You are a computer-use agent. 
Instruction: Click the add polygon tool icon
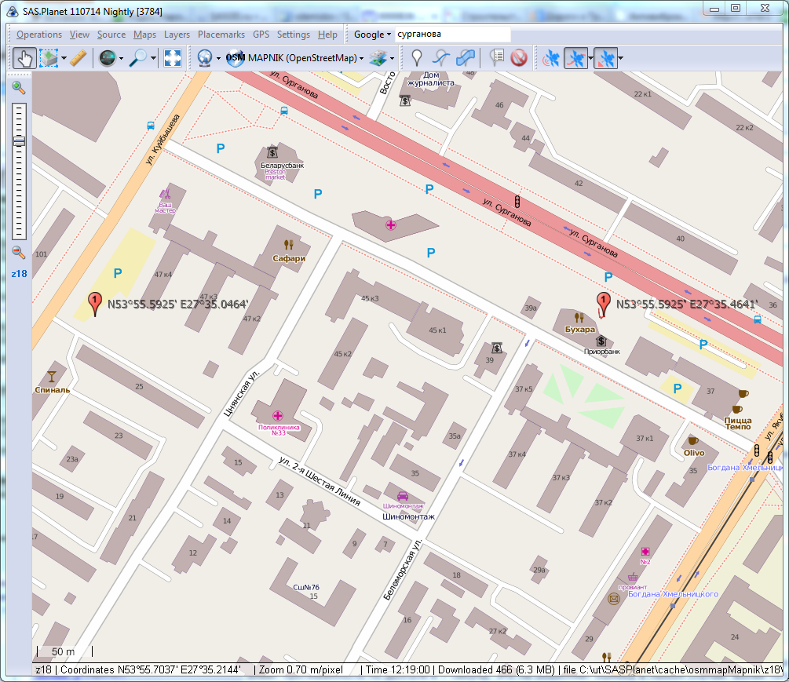pyautogui.click(x=466, y=58)
